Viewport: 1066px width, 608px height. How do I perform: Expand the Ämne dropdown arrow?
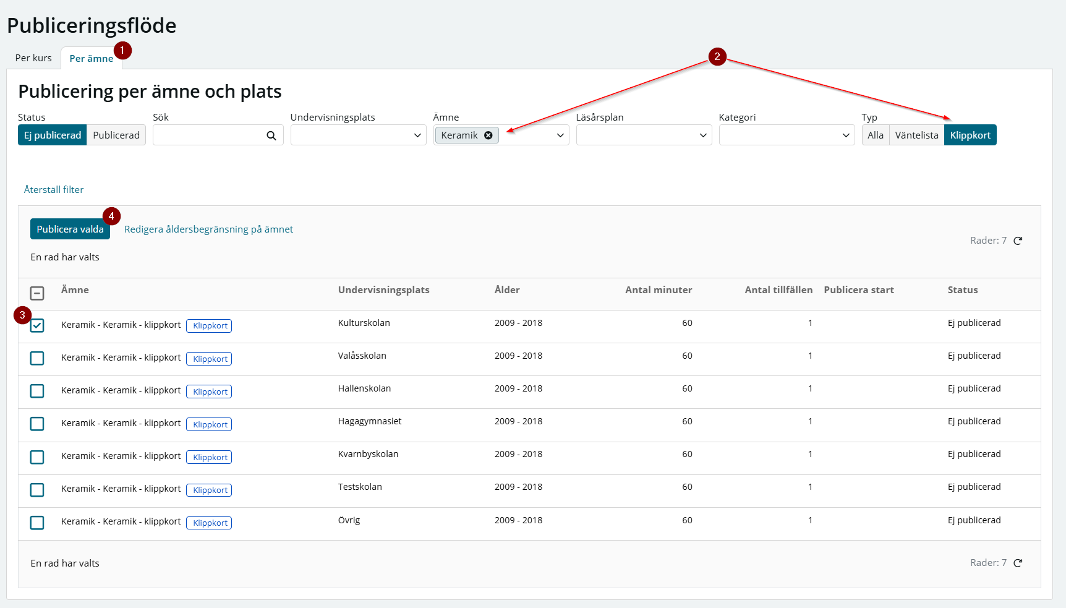pyautogui.click(x=560, y=135)
